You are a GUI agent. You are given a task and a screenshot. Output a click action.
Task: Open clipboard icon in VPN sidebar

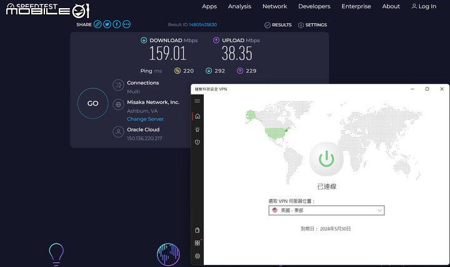pyautogui.click(x=197, y=230)
